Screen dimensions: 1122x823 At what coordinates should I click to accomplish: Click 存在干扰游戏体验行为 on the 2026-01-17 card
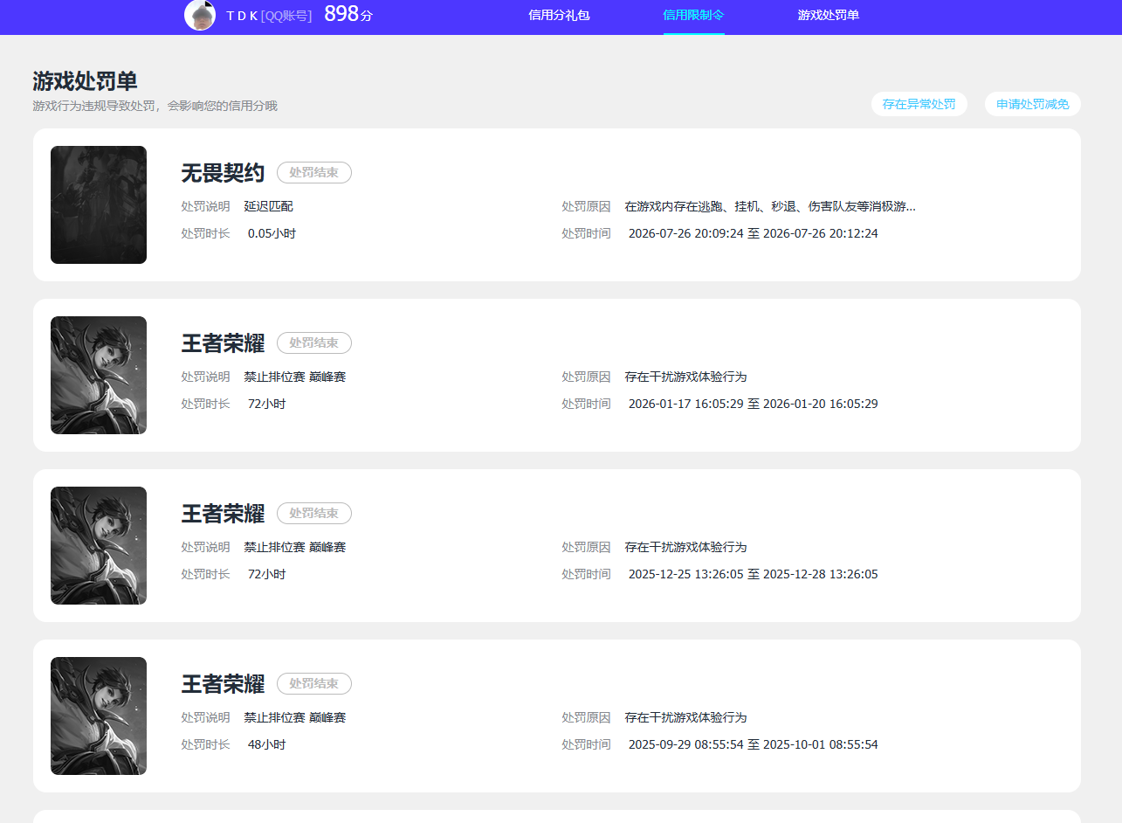coord(685,377)
